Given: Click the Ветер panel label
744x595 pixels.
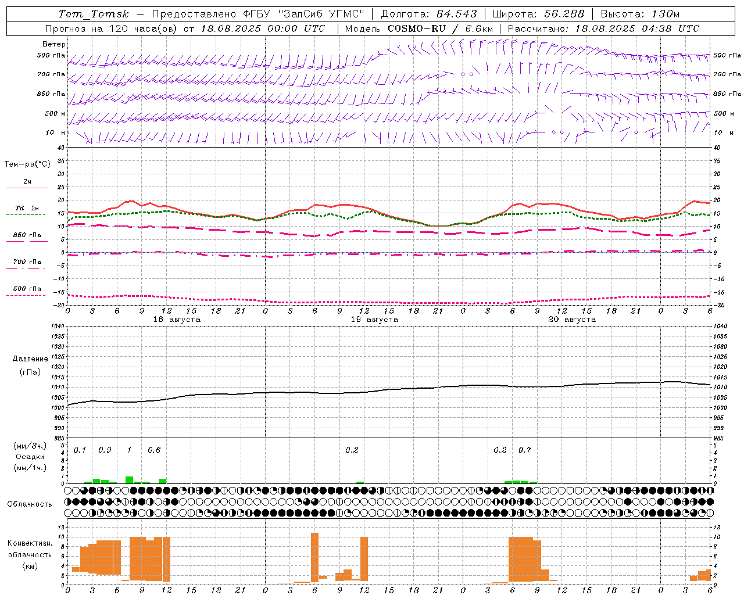Looking at the screenshot, I should coord(54,44).
